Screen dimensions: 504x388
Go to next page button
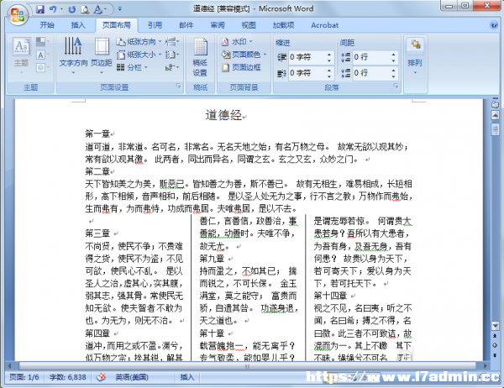(496, 355)
